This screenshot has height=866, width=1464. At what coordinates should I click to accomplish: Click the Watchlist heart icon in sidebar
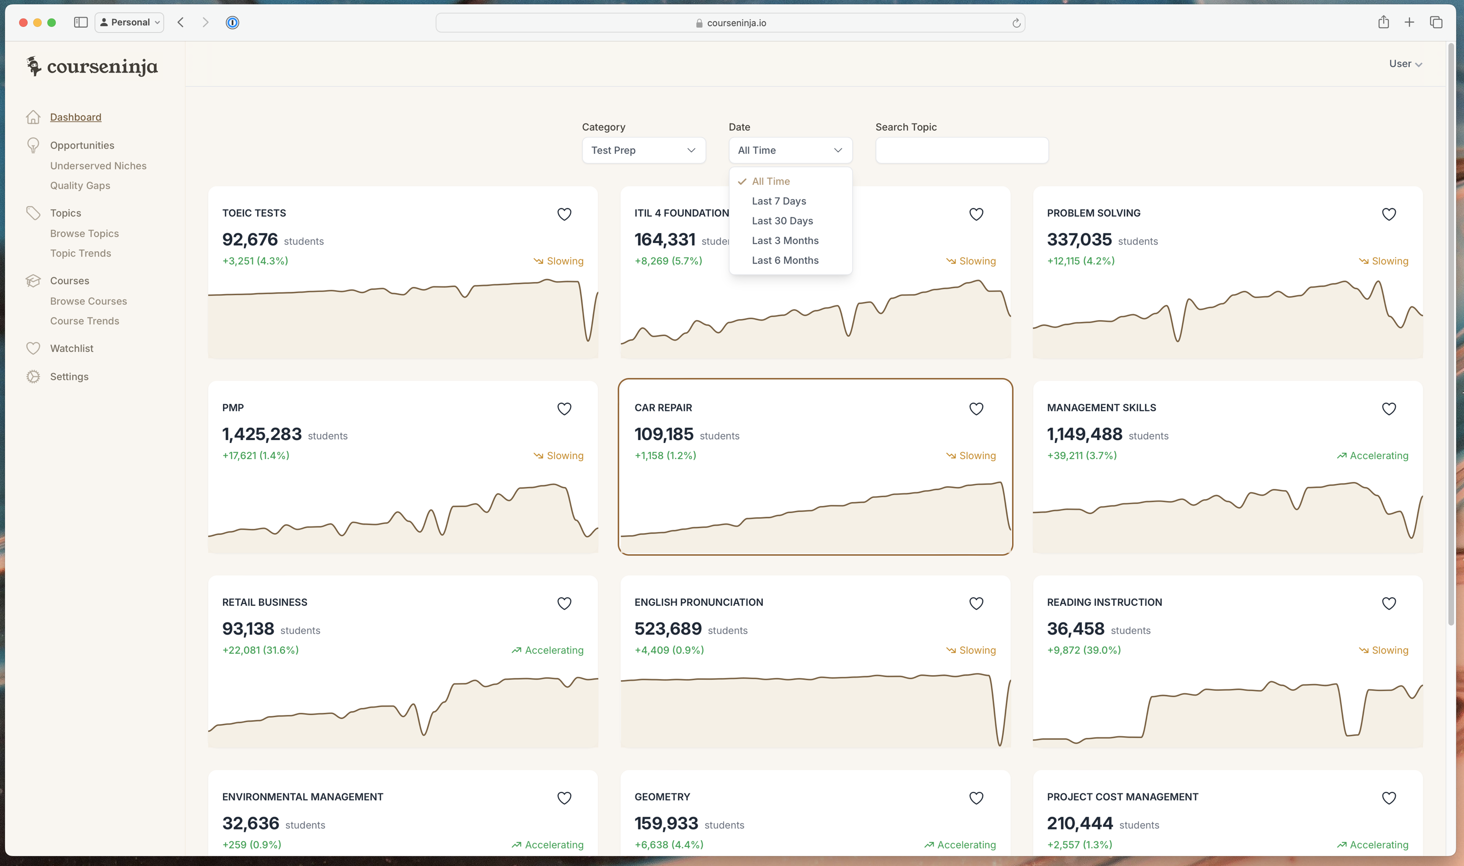pos(33,348)
